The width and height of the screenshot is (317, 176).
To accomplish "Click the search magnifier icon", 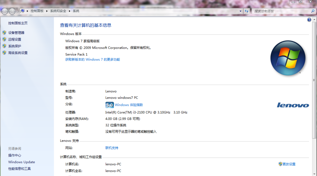I will tap(312, 11).
